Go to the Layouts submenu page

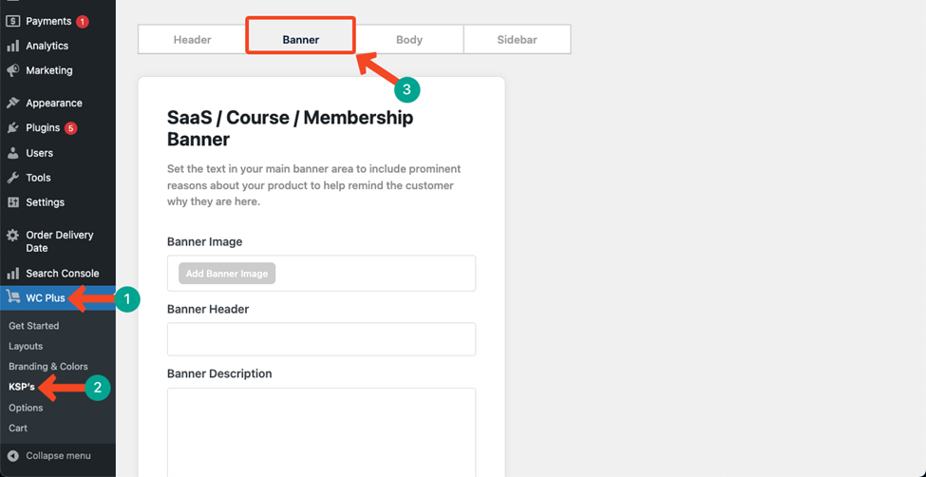26,346
